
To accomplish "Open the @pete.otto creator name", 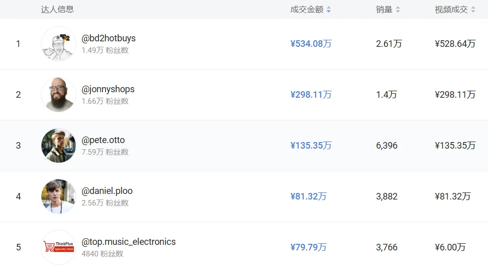I will (103, 140).
